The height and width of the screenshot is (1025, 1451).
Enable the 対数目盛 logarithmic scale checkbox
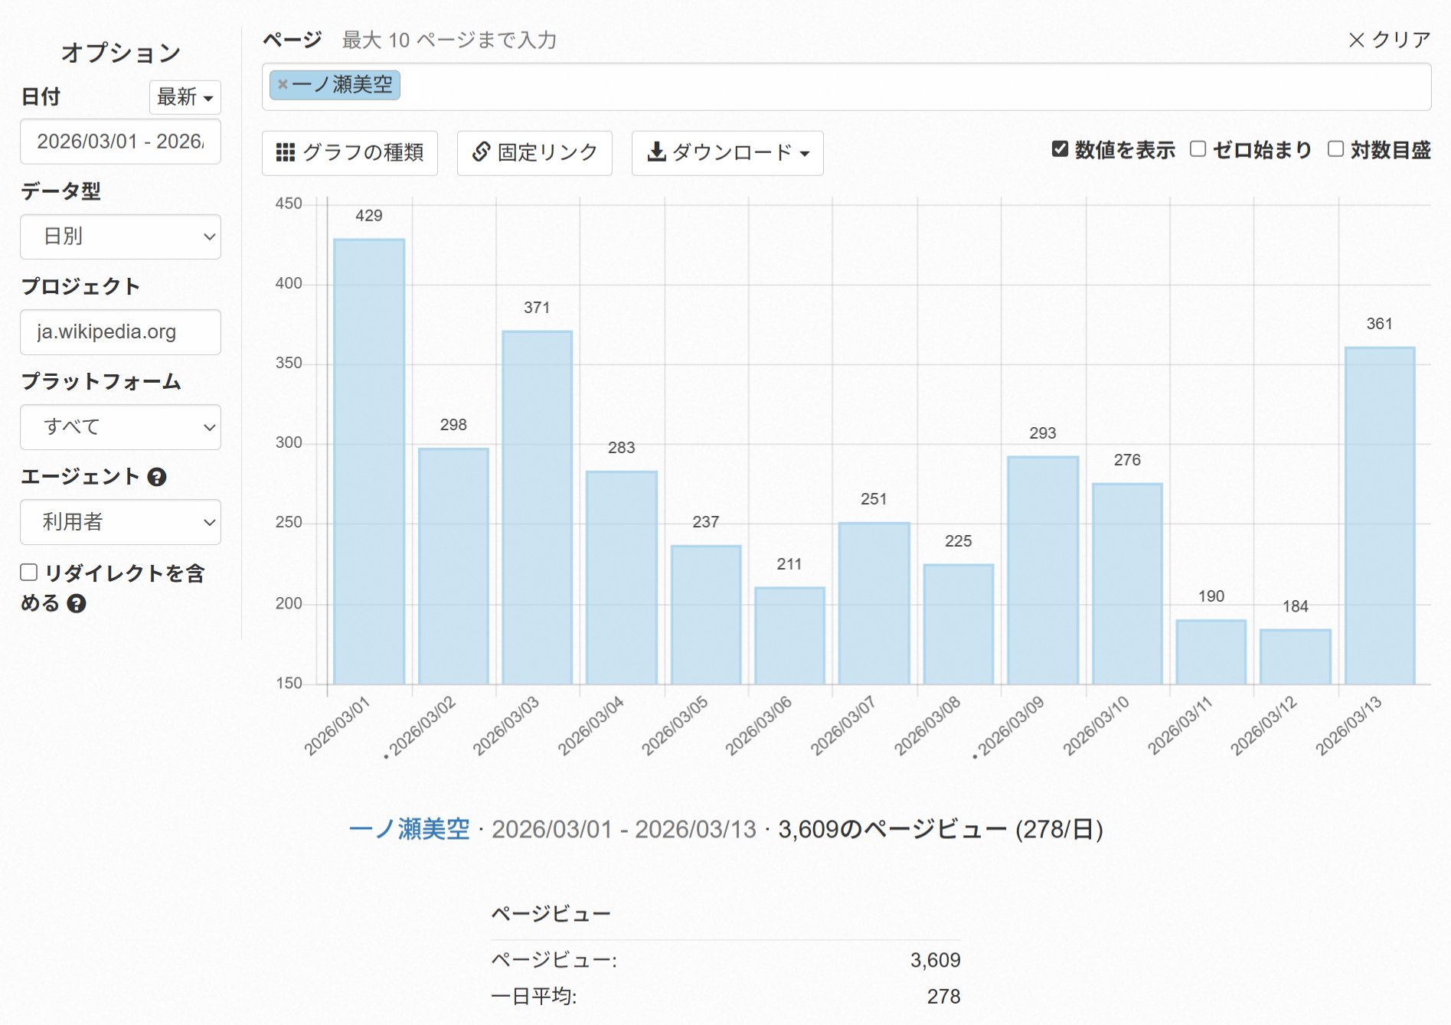tap(1335, 149)
